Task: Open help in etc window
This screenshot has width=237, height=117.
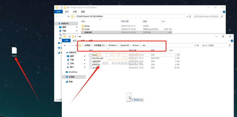Action: point(232,41)
